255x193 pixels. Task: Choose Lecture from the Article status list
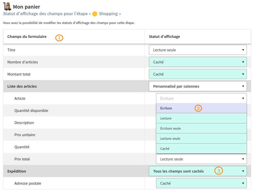177,118
